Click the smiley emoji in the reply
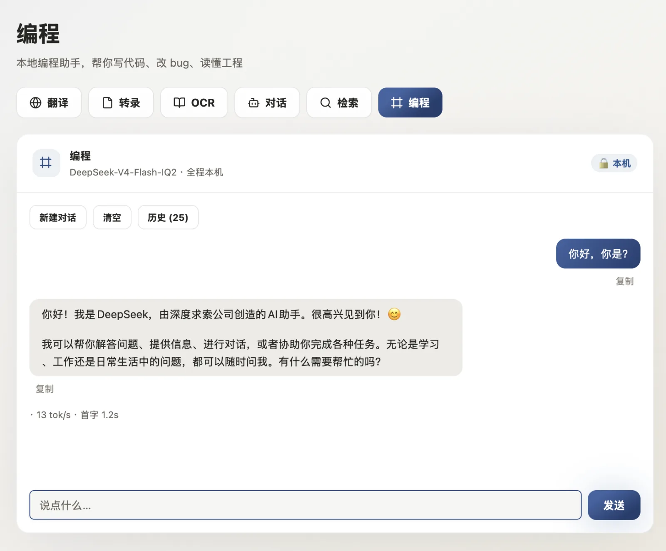 [x=394, y=314]
